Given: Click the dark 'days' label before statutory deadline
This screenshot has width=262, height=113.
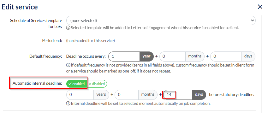Looking at the screenshot, I should coord(199,95).
